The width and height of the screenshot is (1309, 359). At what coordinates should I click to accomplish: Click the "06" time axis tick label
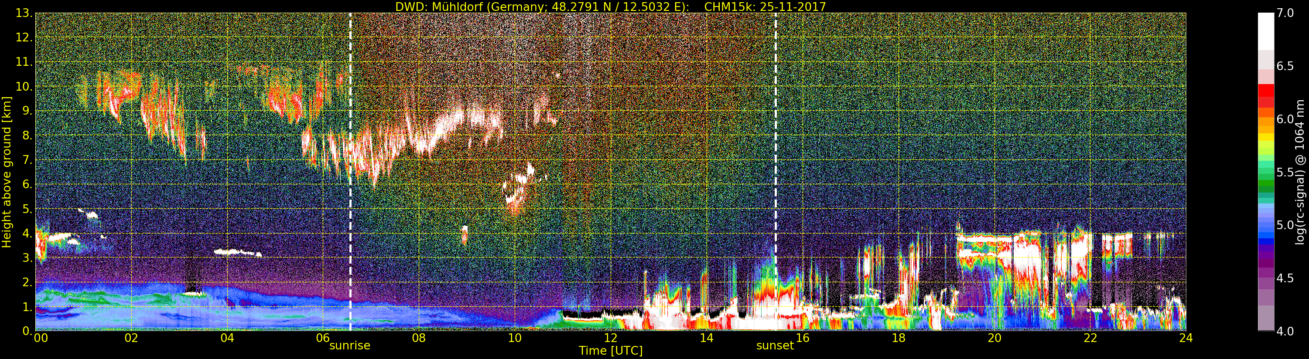323,338
